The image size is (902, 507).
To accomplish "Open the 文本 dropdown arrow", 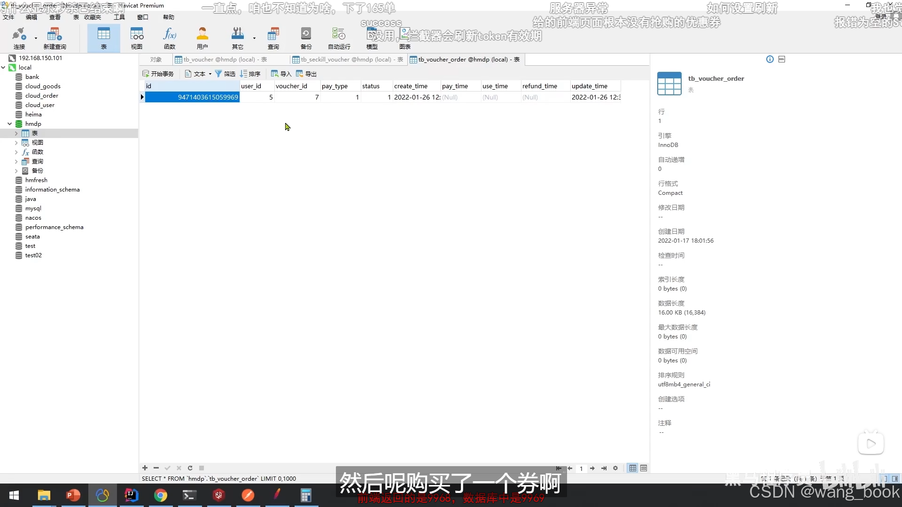I will click(x=210, y=74).
